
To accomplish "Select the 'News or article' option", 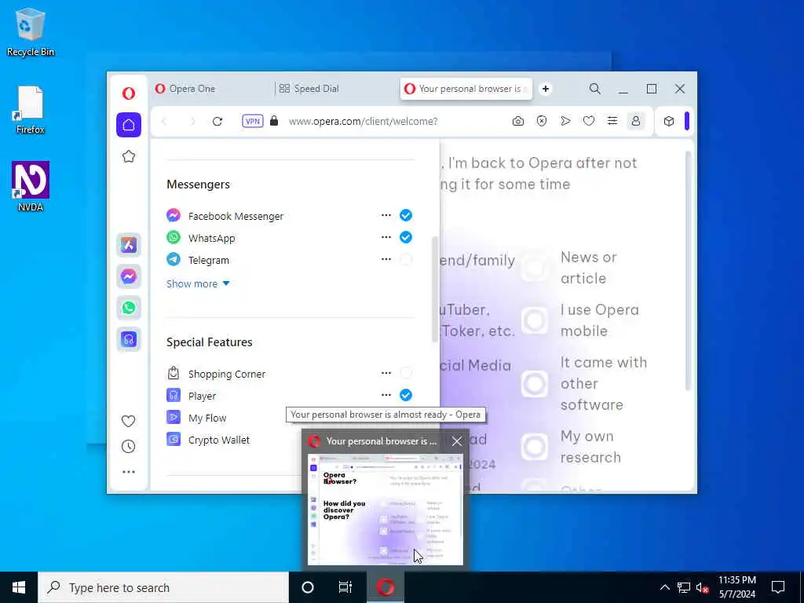I will coord(535,268).
